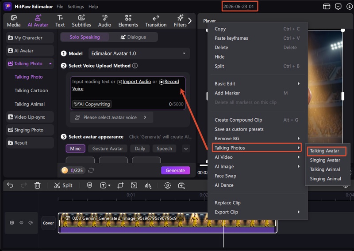Open the Help menu
Image resolution: width=354 pixels, height=251 pixels.
pyautogui.click(x=93, y=7)
